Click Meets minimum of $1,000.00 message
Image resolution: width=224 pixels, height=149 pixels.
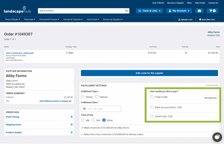105,128
